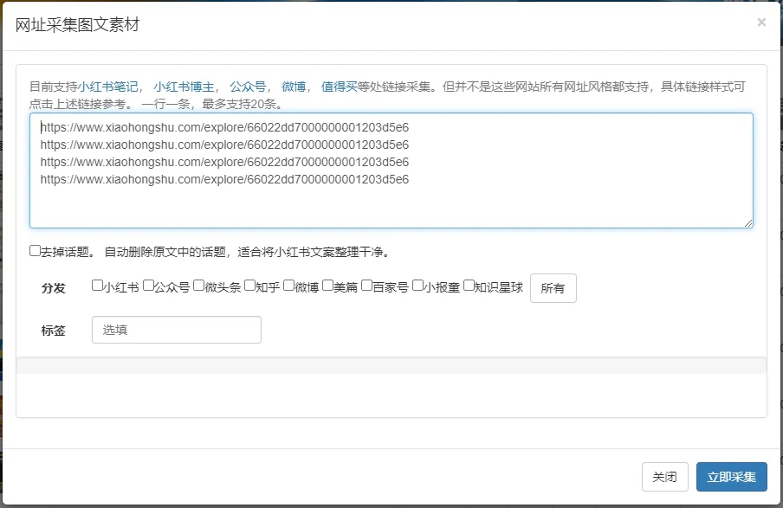Viewport: 783px width, 508px height.
Task: Open the 公众号 example link
Action: pos(248,87)
